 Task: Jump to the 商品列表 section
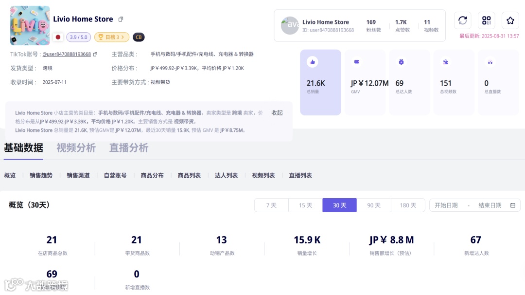coord(189,175)
